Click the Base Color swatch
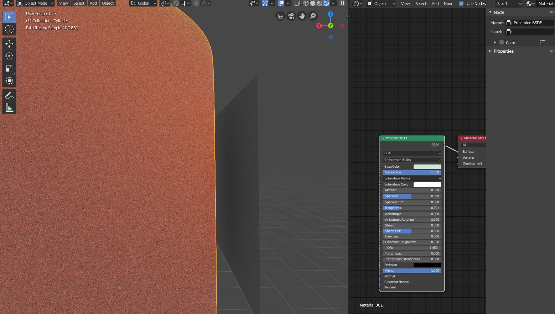This screenshot has width=555, height=314. (x=427, y=167)
